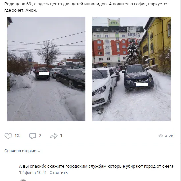
Task: Click the share count 1
Action: pyautogui.click(x=61, y=136)
